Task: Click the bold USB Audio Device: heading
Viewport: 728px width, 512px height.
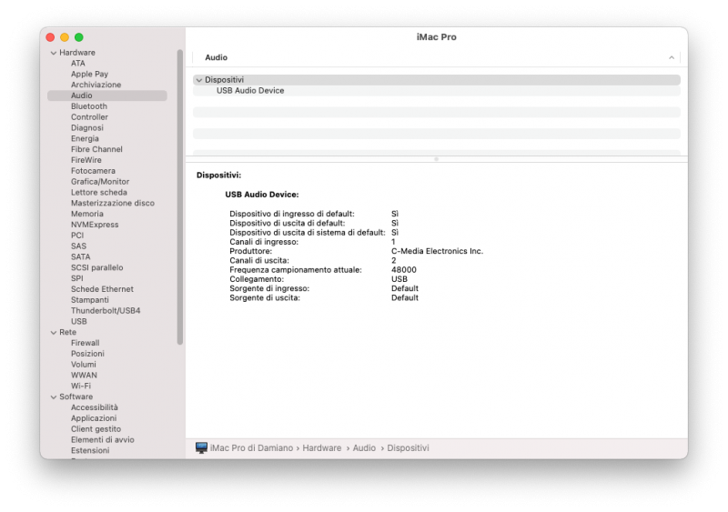Action: click(262, 195)
